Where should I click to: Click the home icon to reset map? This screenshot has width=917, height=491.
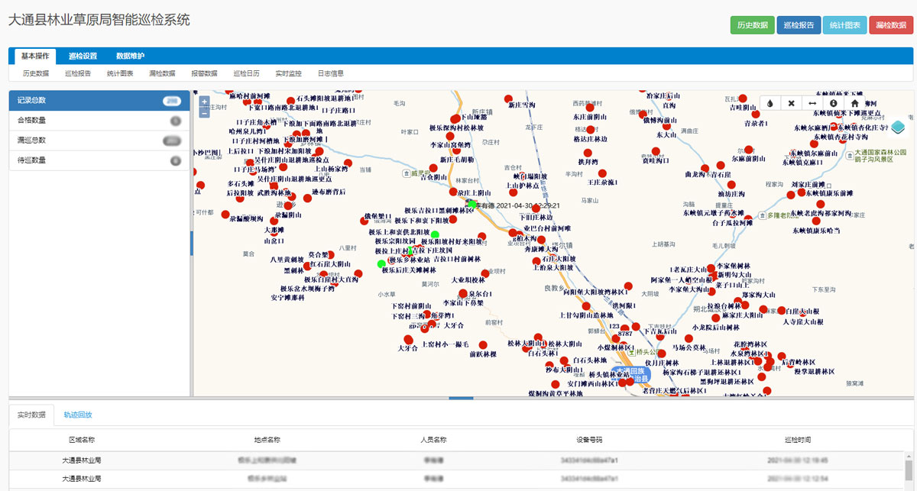click(x=854, y=103)
